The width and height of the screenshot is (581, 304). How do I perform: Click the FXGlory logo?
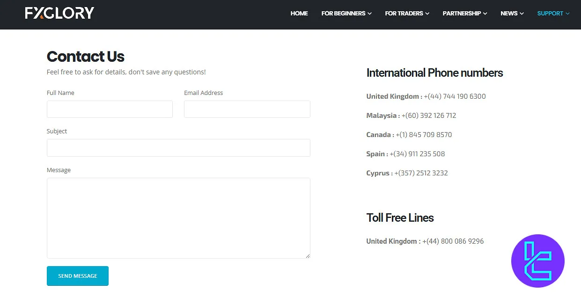[59, 13]
